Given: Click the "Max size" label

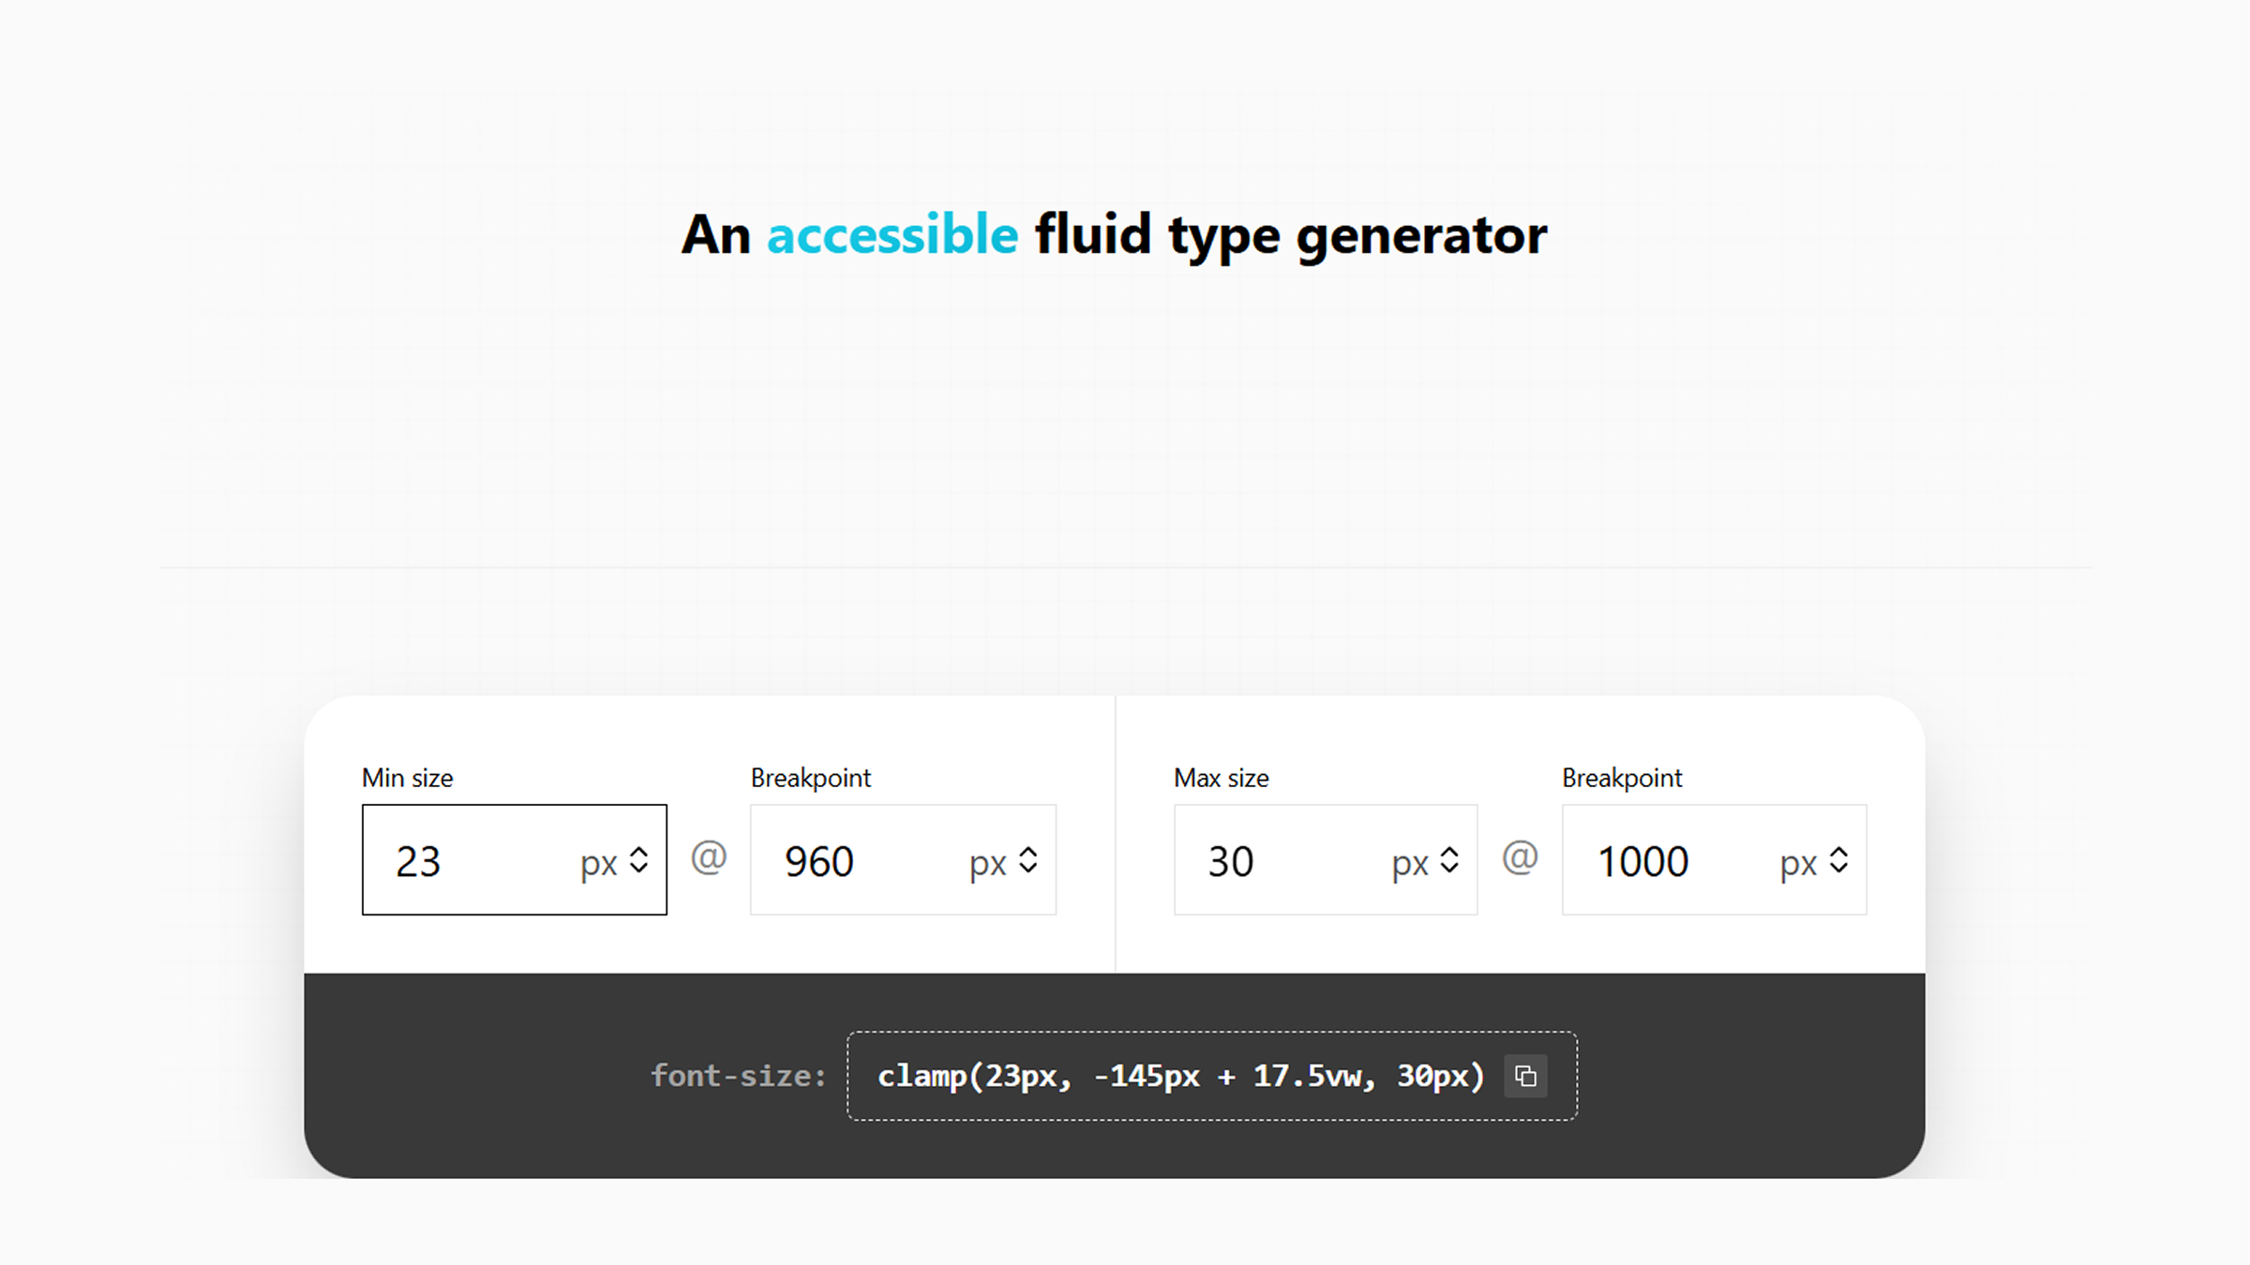Looking at the screenshot, I should click(x=1221, y=778).
